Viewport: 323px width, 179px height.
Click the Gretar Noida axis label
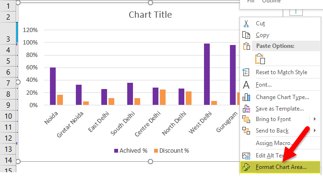[70, 124]
